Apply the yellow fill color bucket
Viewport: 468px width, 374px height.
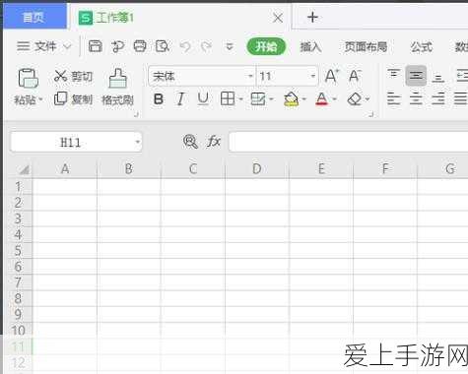(x=292, y=98)
